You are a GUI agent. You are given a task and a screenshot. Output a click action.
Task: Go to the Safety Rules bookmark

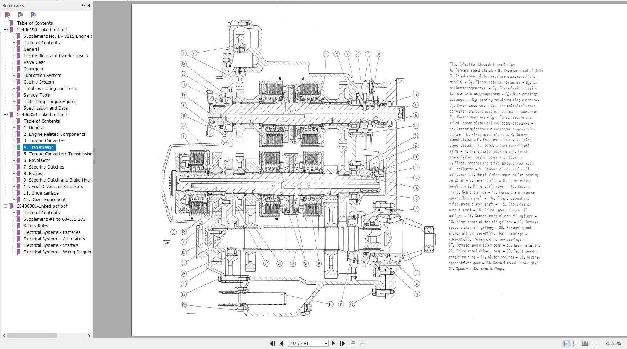tap(36, 226)
